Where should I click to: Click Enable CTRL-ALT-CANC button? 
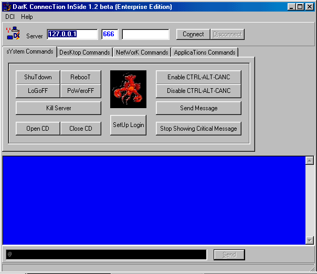[198, 77]
